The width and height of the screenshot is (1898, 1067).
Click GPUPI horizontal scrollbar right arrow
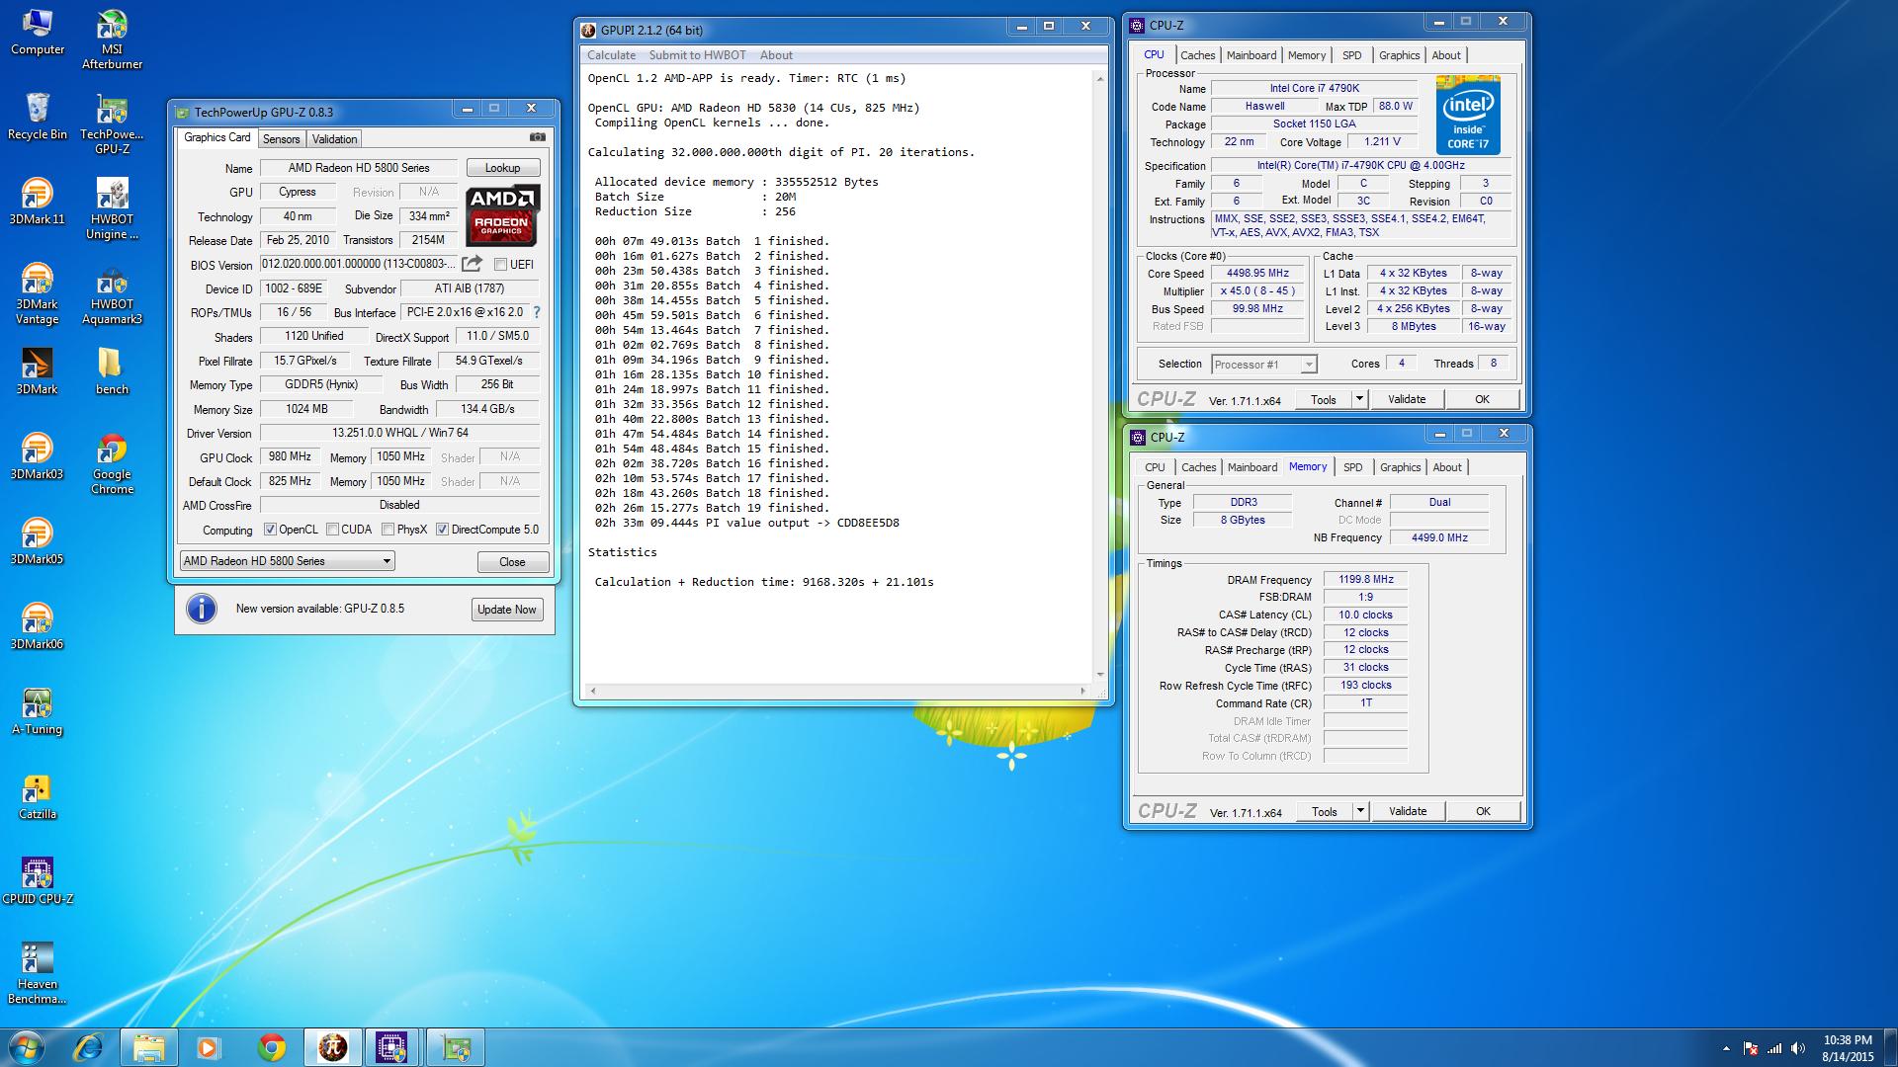pyautogui.click(x=1082, y=691)
